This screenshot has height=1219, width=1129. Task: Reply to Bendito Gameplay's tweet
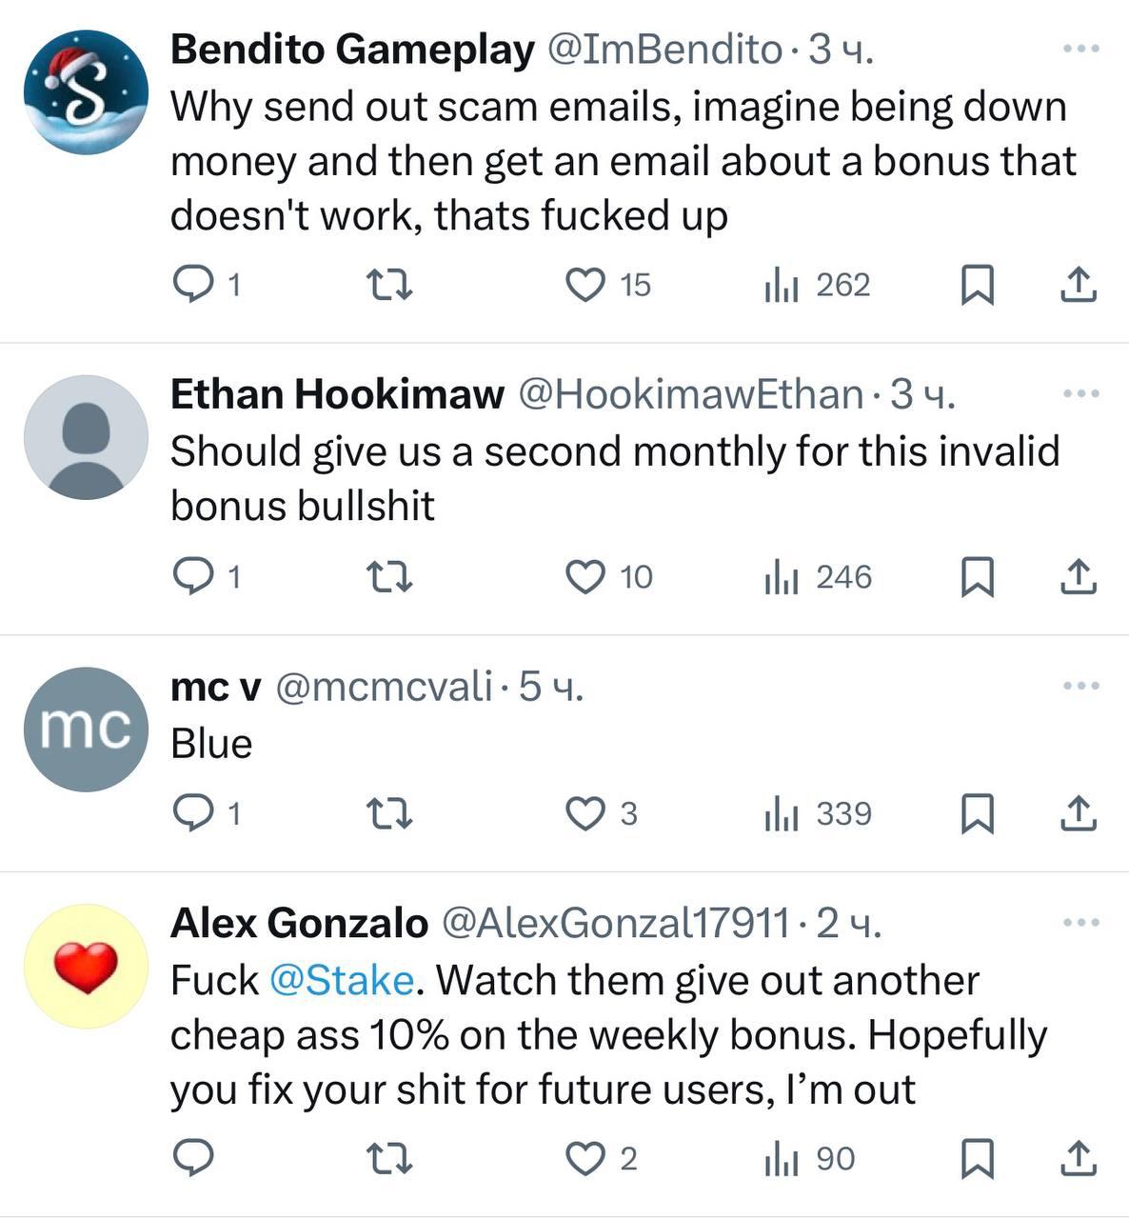click(x=193, y=284)
